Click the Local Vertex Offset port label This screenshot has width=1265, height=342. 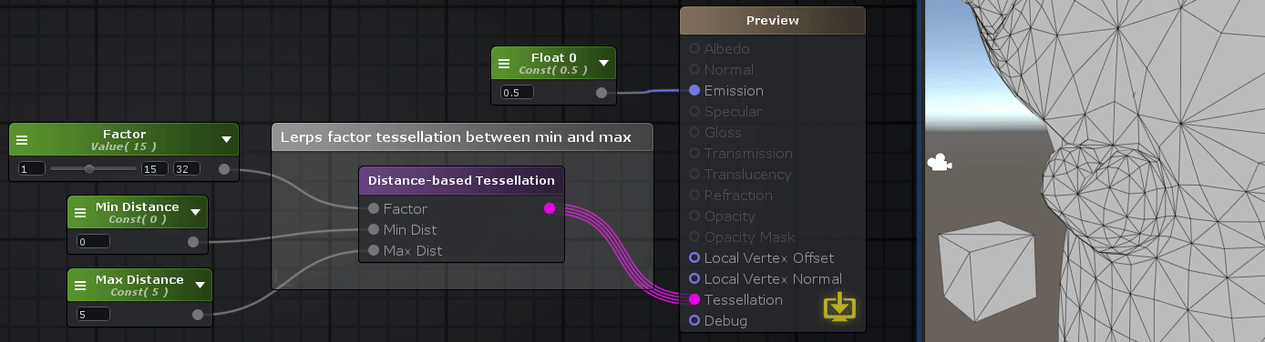[x=769, y=258]
